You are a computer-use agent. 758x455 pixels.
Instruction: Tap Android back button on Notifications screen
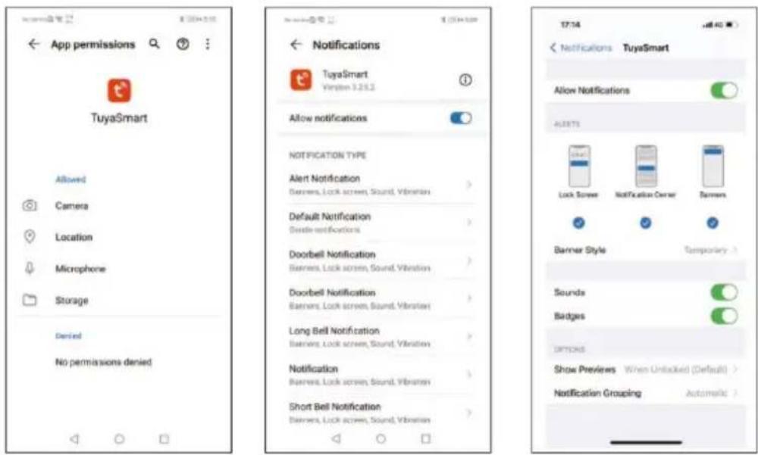tap(336, 438)
